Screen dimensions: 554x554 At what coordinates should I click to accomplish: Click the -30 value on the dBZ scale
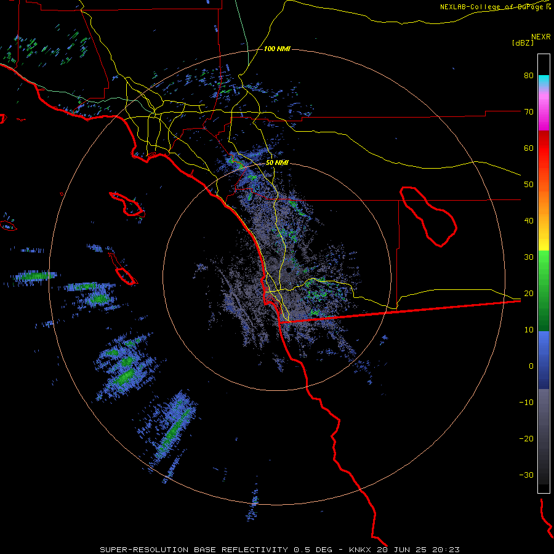[526, 475]
